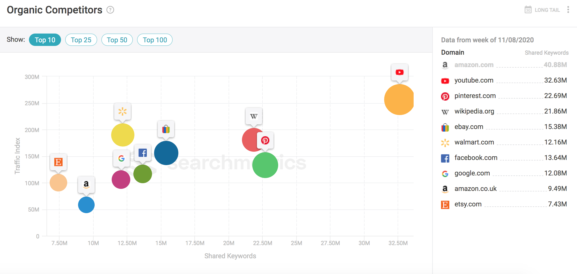
Task: Click the YouTube icon in domain list
Action: [445, 81]
